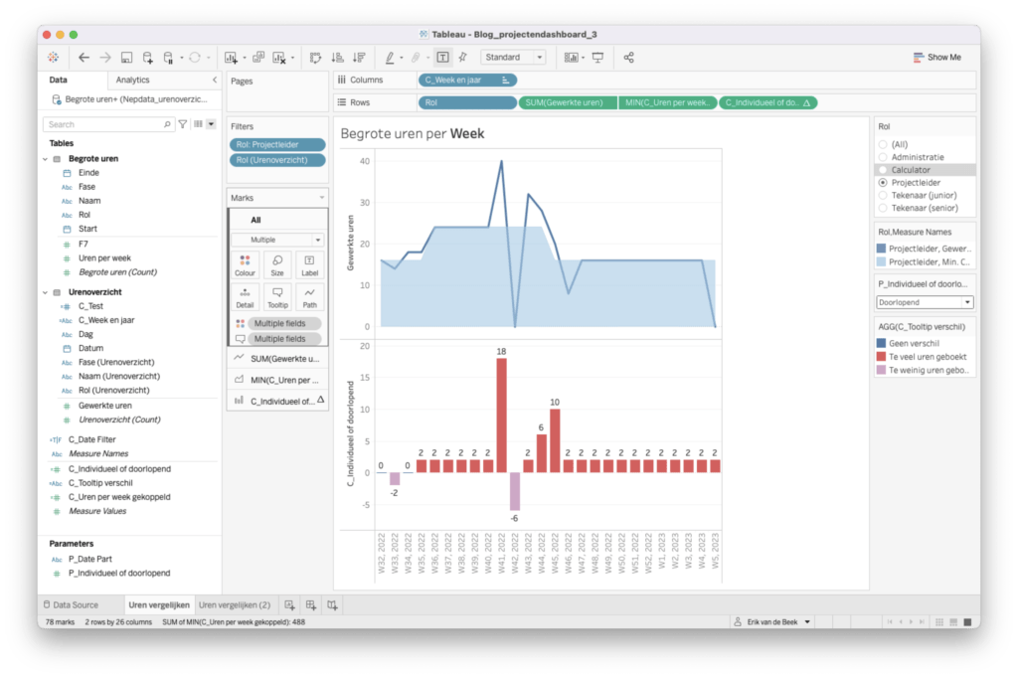Click the Presentation Mode icon

(x=597, y=58)
